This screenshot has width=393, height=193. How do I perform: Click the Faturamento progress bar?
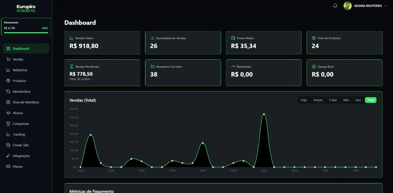(x=26, y=33)
